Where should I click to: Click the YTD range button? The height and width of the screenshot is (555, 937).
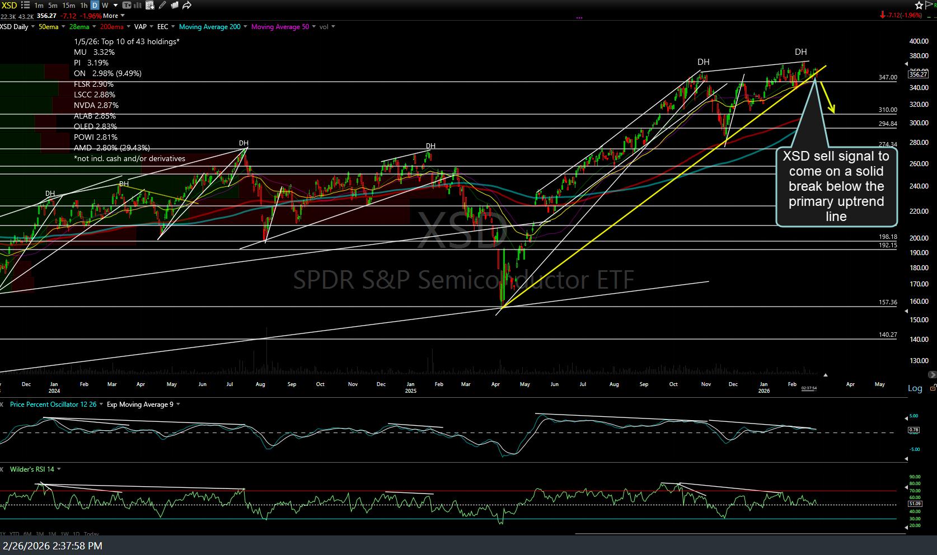pyautogui.click(x=15, y=534)
